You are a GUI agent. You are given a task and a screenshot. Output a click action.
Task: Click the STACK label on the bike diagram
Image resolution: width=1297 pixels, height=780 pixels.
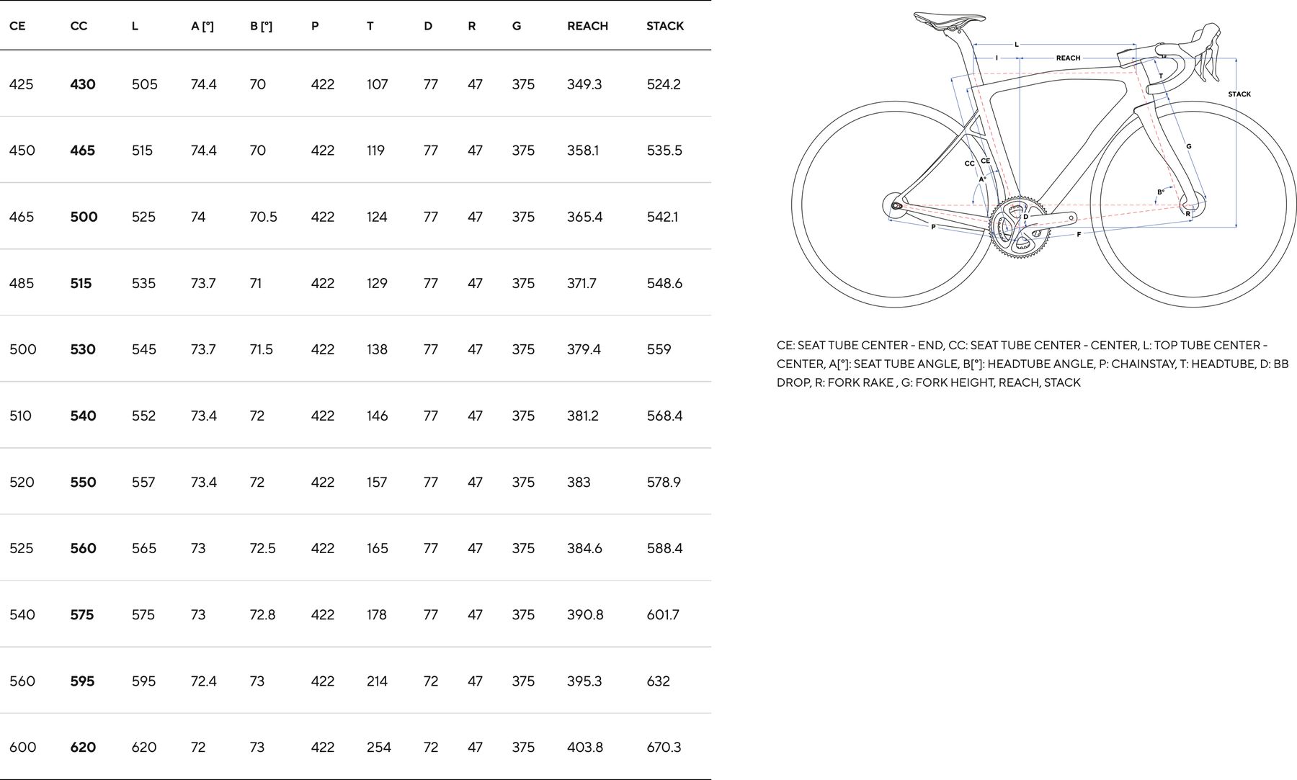1239,94
